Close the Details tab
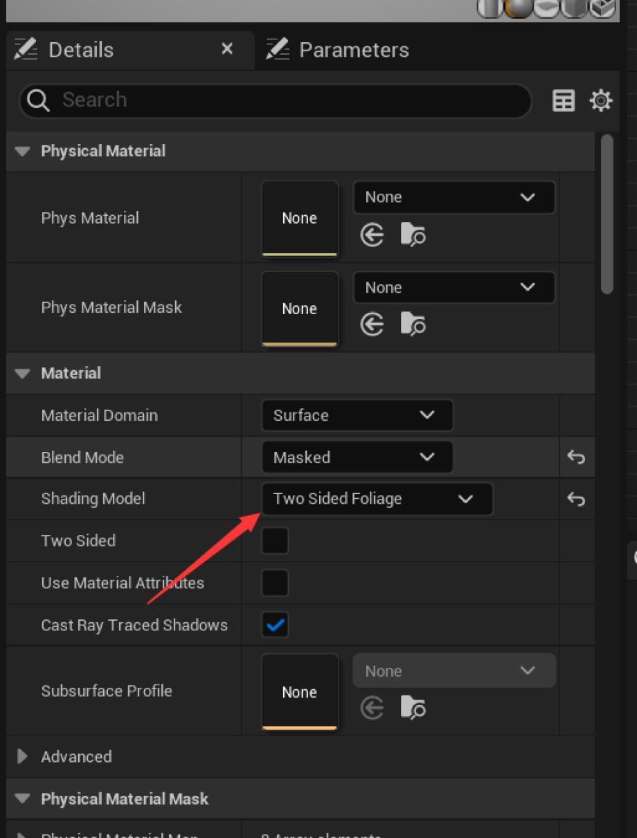 227,49
